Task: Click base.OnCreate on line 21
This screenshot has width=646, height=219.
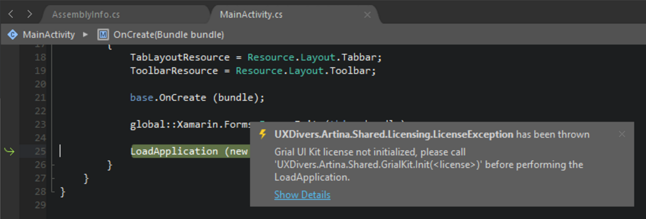Action: (168, 98)
